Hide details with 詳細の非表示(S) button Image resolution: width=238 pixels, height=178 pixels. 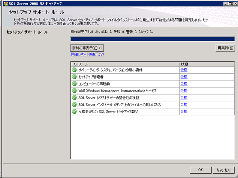tap(87, 48)
